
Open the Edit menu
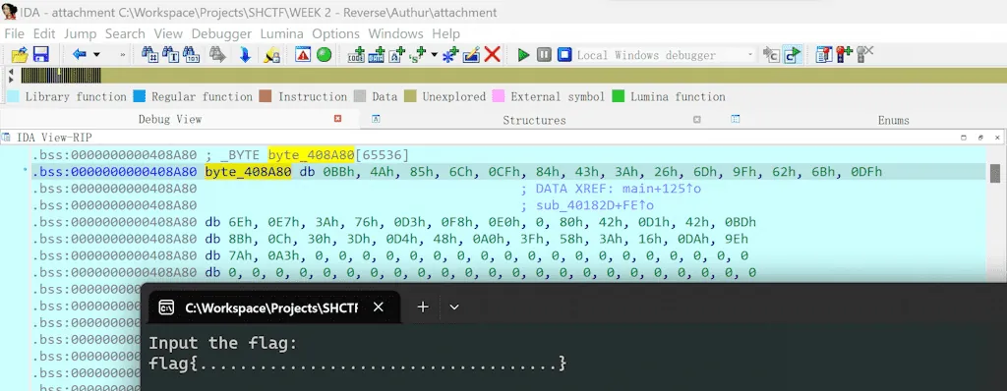pos(44,33)
